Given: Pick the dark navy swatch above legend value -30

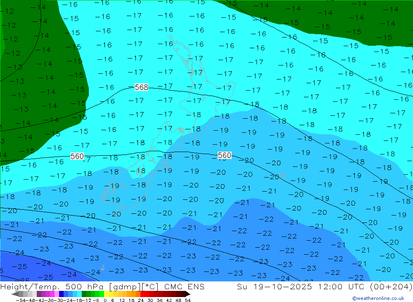Looking at the screenshot, I should tap(62, 294).
